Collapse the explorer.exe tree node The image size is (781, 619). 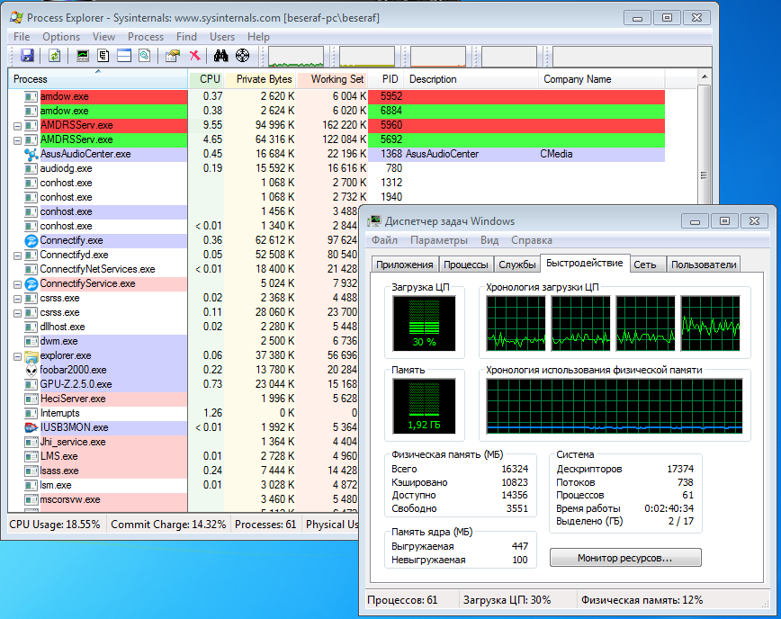click(x=17, y=356)
